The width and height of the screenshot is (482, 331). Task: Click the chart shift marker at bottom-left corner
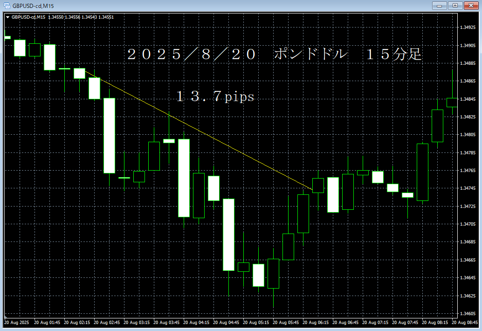click(x=6, y=317)
